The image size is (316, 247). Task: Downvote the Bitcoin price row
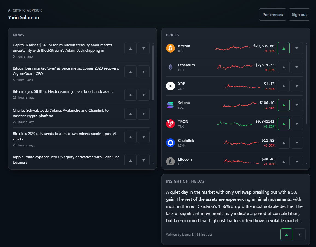[x=297, y=48]
